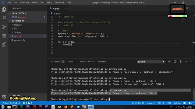The image size is (195, 109).
Task: Click the terminal command prompt line
Action: click(80, 99)
